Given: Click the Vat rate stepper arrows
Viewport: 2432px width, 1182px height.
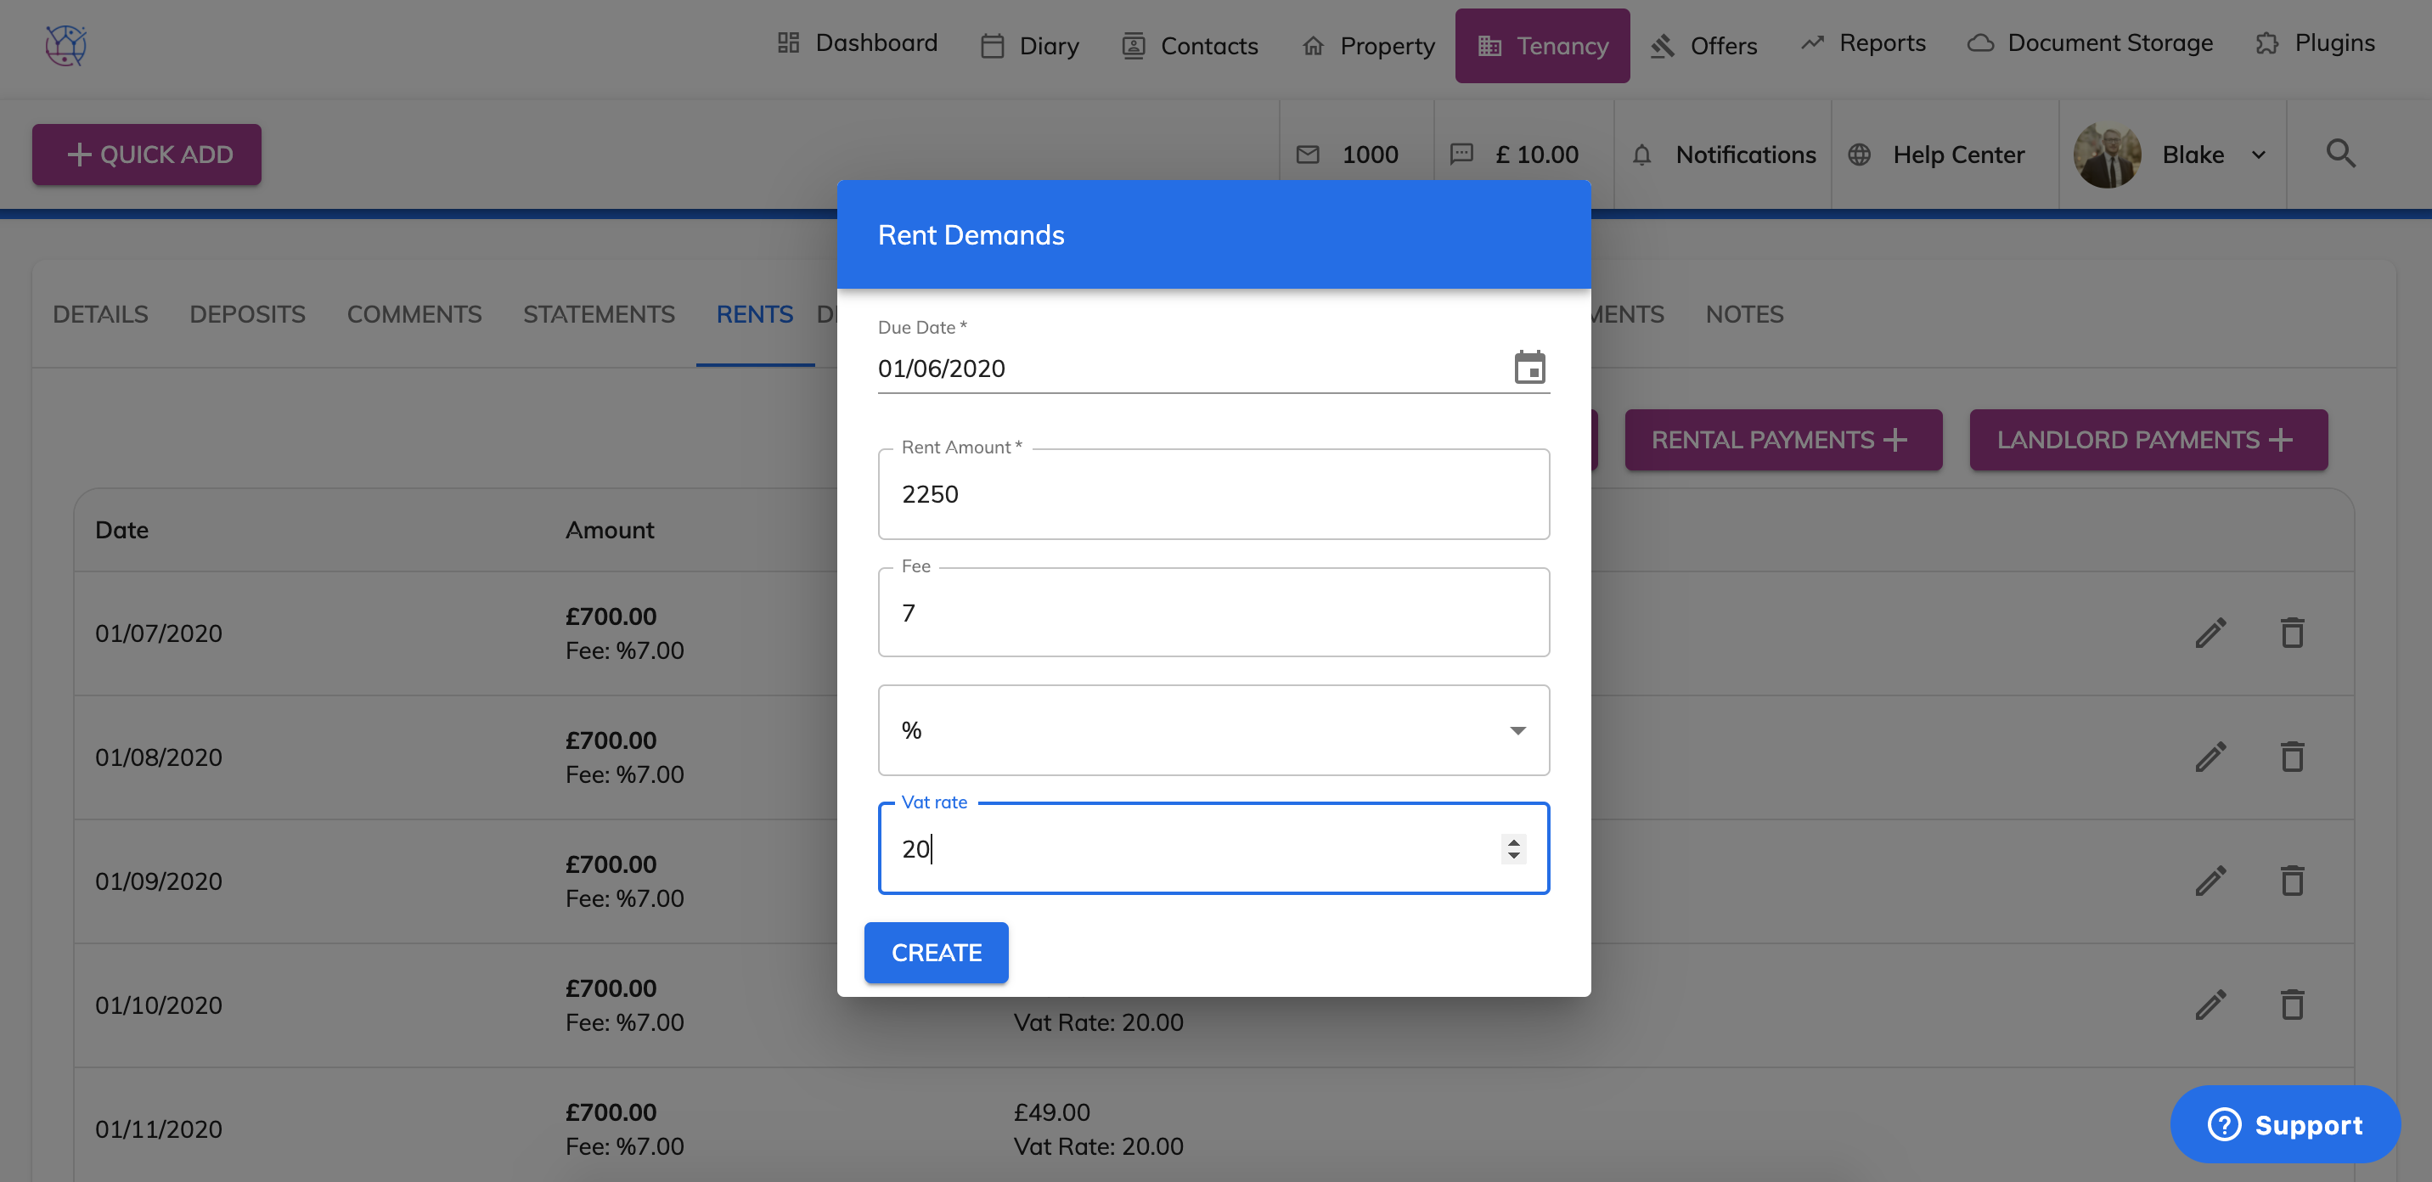Looking at the screenshot, I should pyautogui.click(x=1512, y=849).
